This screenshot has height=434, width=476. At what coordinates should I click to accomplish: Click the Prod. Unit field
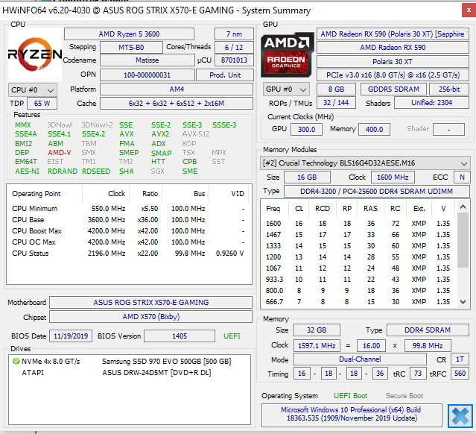pyautogui.click(x=225, y=75)
